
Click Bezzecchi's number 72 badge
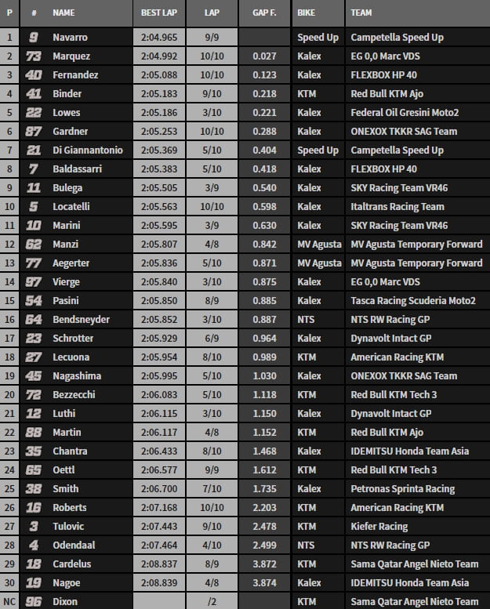pos(34,394)
